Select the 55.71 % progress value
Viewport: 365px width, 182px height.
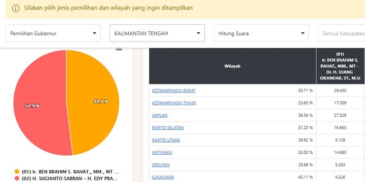click(305, 90)
